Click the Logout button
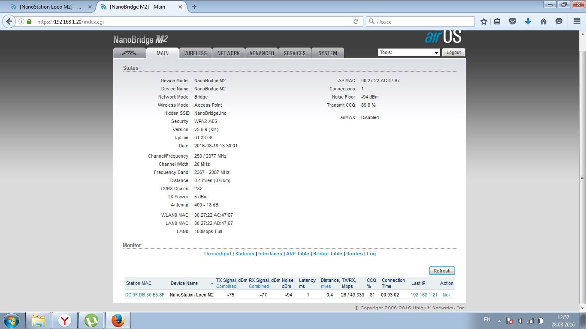586x329 pixels. (453, 52)
